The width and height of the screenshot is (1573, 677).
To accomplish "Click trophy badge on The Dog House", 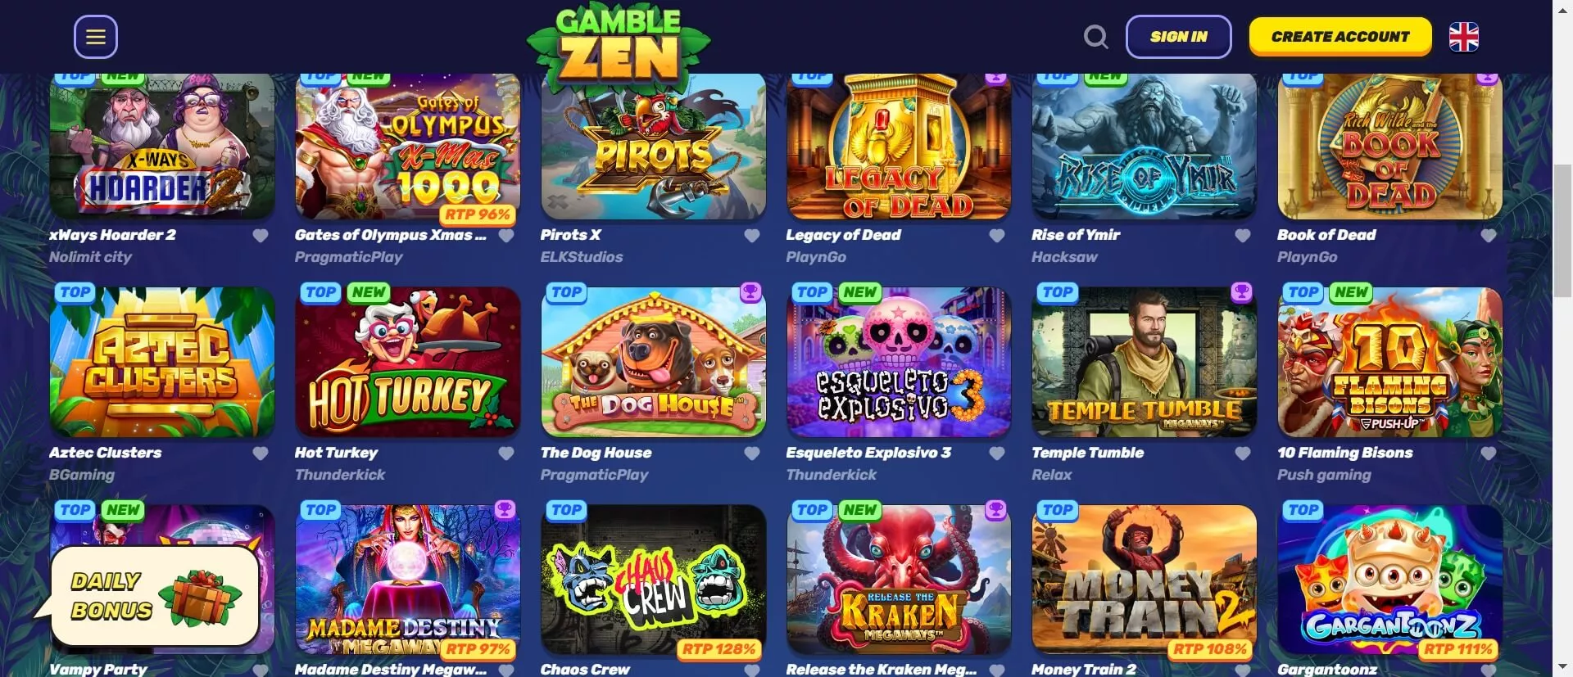I will tap(750, 292).
